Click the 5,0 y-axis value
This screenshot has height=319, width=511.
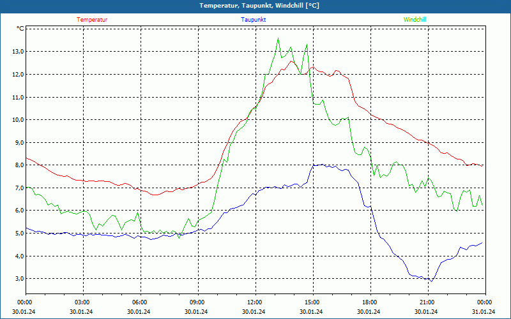(x=20, y=234)
